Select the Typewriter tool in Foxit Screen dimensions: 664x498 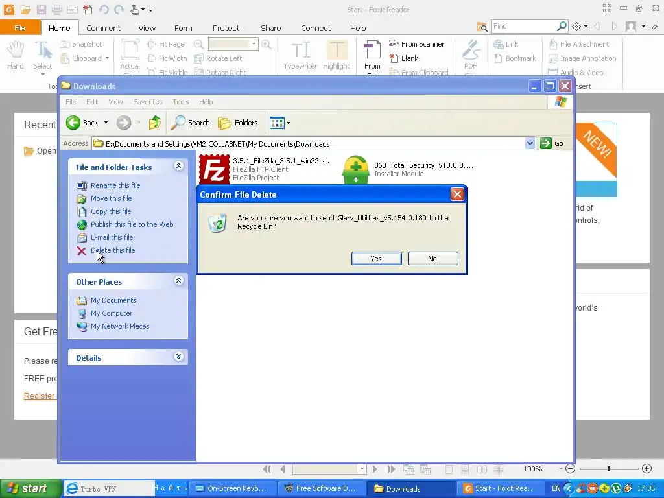[x=300, y=55]
